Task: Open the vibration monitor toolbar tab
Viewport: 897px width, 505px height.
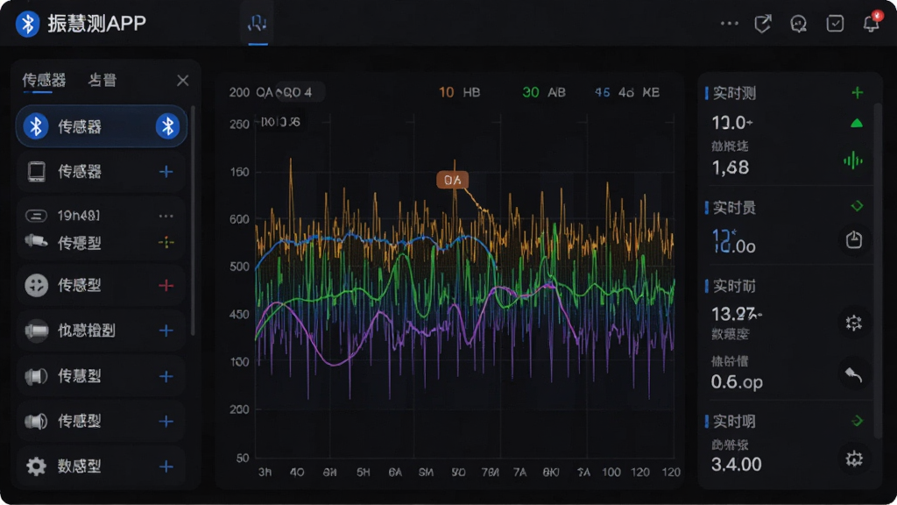Action: pos(258,24)
